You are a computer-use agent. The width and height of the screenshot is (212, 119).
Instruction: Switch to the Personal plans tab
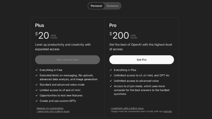tap(96, 6)
